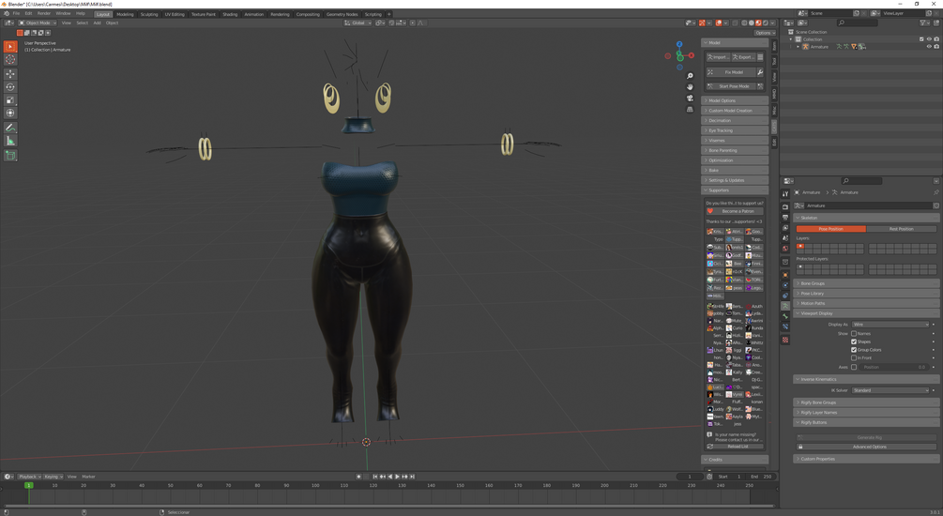Open Render properties tab icon
This screenshot has width=943, height=516.
784,207
